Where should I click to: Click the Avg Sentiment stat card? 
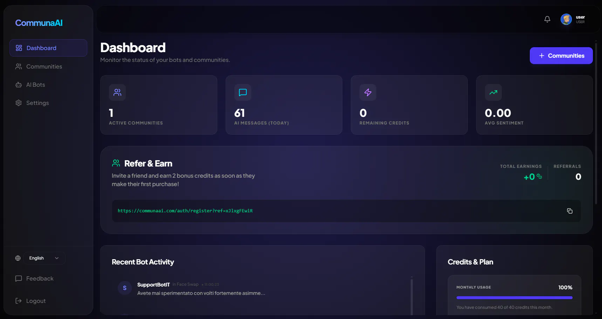click(534, 105)
